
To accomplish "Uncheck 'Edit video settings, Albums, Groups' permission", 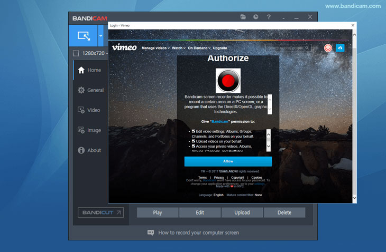I will [x=194, y=131].
